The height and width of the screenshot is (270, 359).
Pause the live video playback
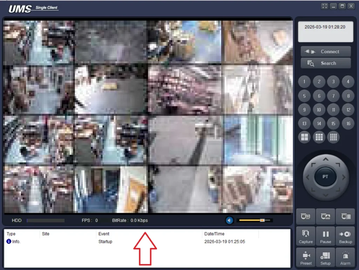click(325, 236)
